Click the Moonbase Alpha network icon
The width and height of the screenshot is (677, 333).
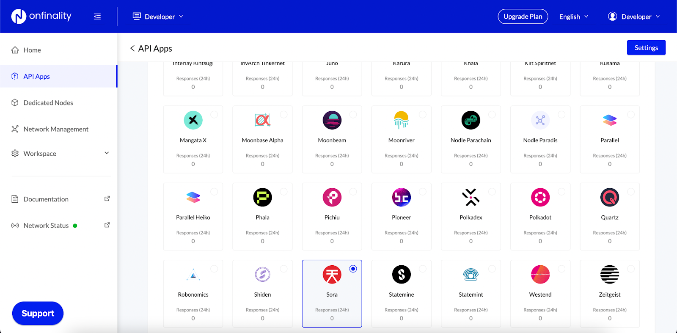click(262, 120)
